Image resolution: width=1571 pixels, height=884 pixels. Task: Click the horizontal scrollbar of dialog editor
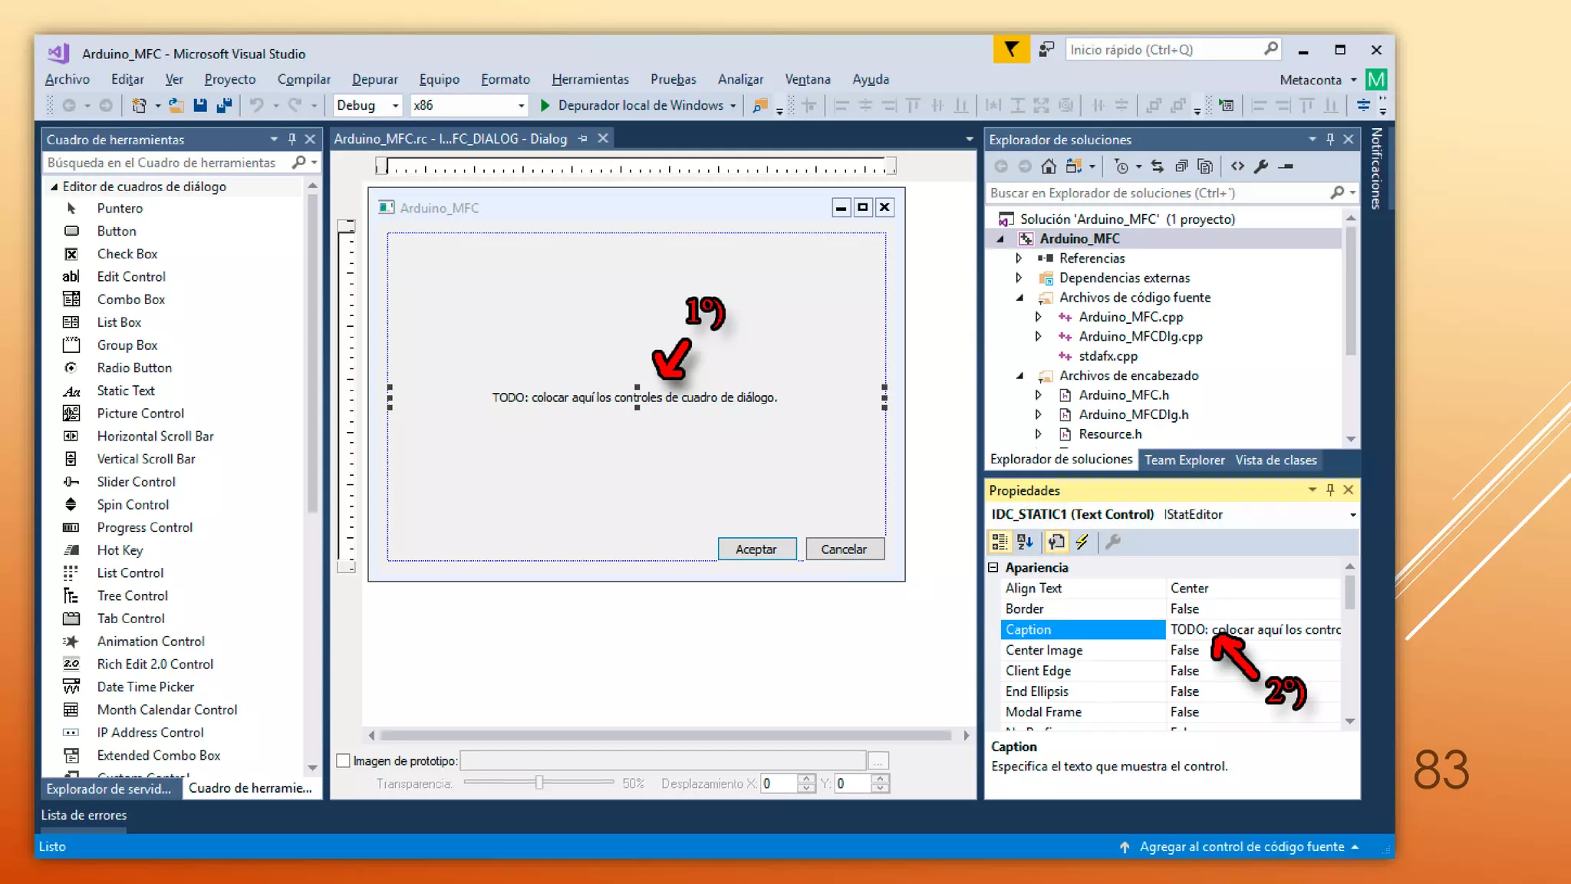666,735
